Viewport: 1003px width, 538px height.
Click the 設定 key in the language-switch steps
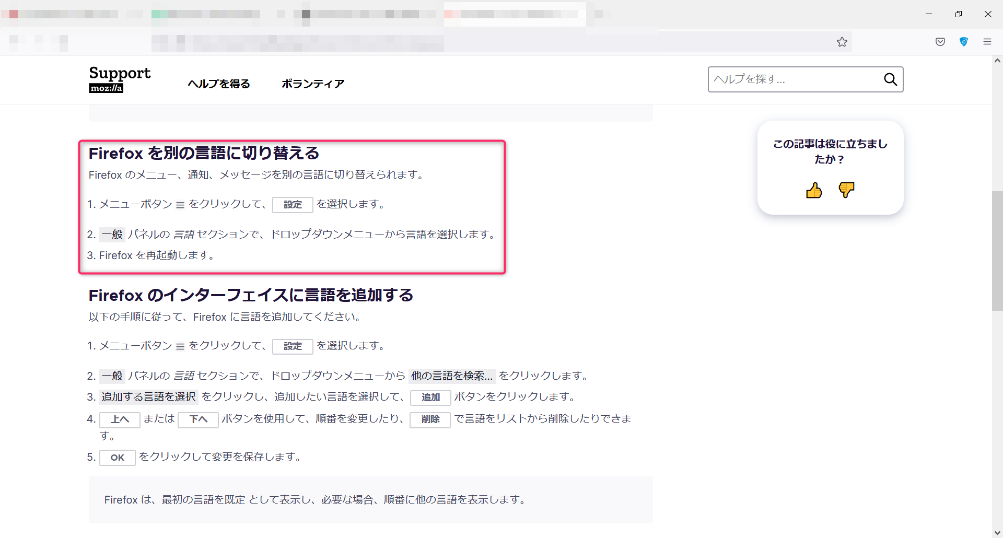click(x=293, y=205)
